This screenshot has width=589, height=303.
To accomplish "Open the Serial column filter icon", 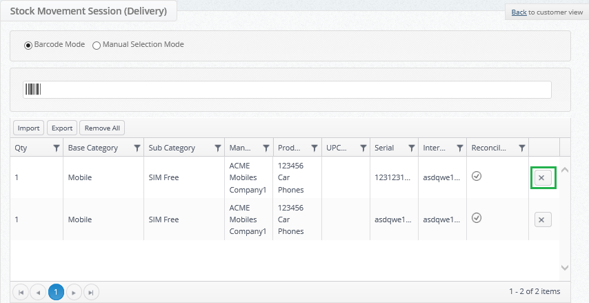I will (x=411, y=148).
